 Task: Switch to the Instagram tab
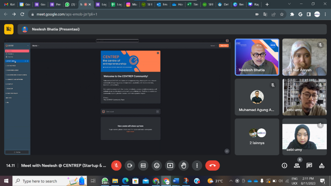pos(132,5)
